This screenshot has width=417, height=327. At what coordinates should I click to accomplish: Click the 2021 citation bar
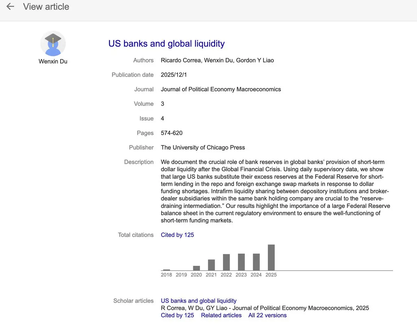coord(211,265)
